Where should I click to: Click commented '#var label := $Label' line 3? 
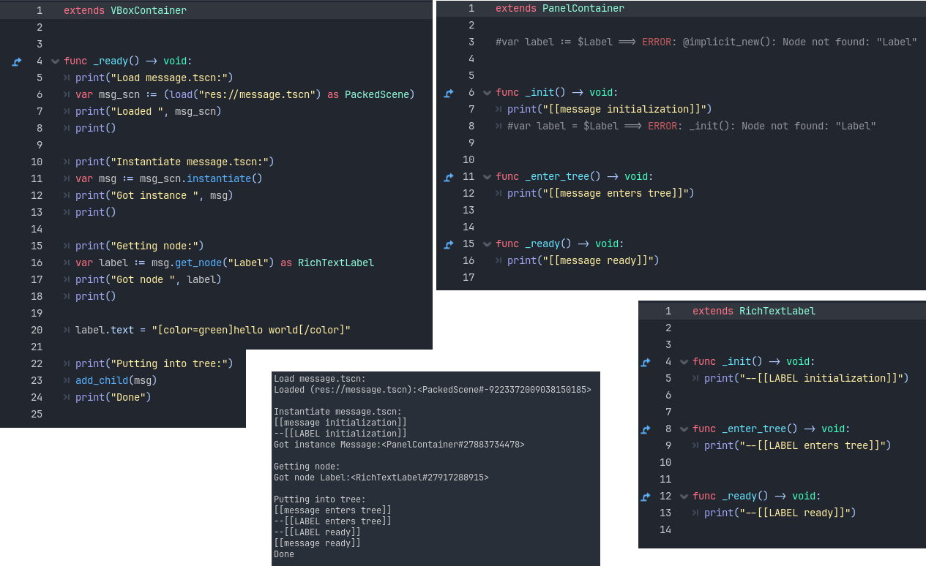tap(706, 42)
